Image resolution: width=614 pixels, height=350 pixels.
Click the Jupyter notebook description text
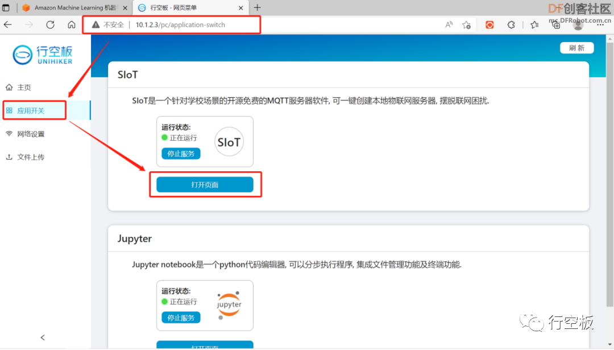[x=297, y=265]
